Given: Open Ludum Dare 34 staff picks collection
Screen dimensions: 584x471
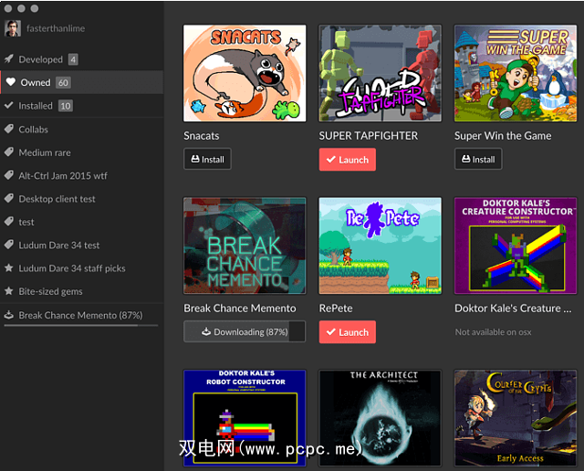Looking at the screenshot, I should click(81, 268).
